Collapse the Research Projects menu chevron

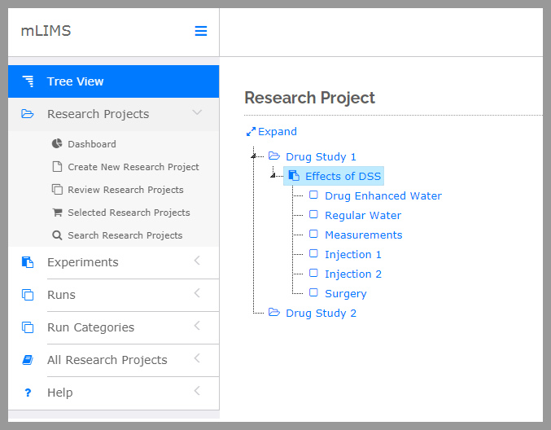197,113
